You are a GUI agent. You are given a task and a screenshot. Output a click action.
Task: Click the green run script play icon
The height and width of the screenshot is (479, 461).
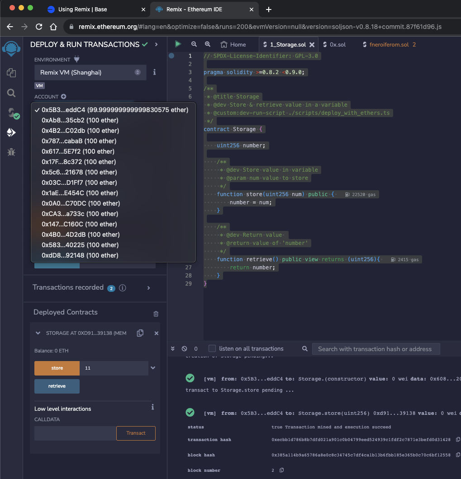tap(178, 44)
